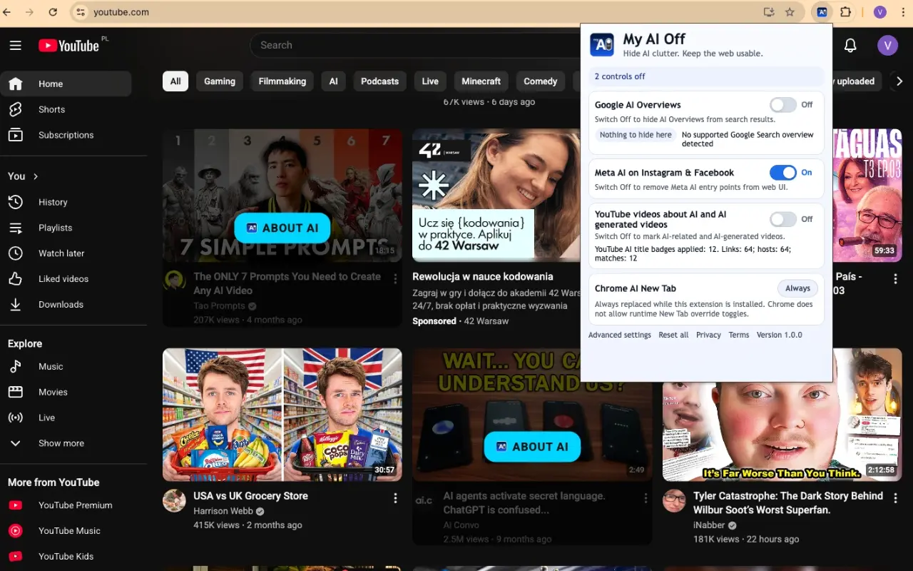Click the install app icon in address bar
The image size is (913, 571).
pyautogui.click(x=769, y=12)
